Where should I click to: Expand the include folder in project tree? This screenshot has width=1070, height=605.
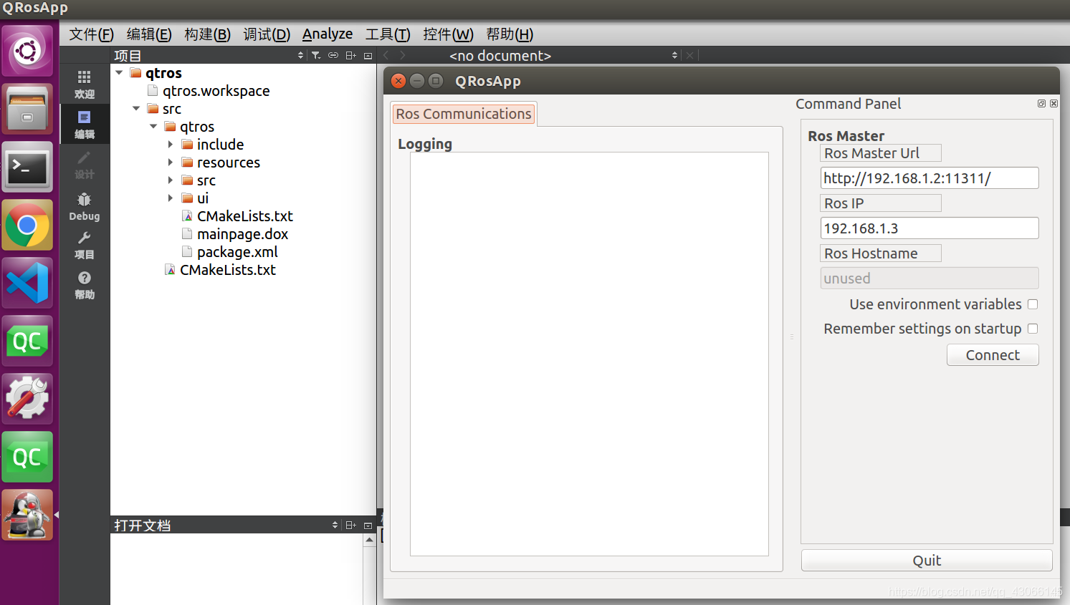(x=171, y=144)
